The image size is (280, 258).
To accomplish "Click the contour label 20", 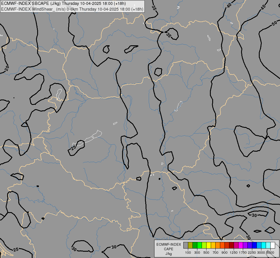I will (7, 68).
